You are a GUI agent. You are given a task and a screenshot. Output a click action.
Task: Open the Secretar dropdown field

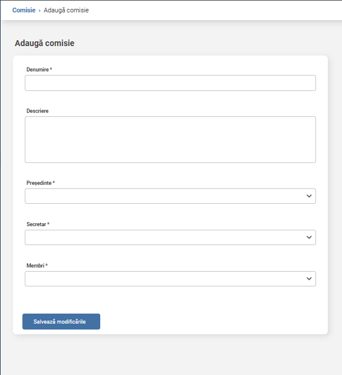[x=170, y=237]
